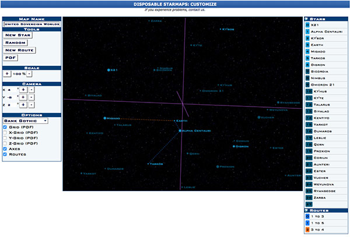This screenshot has height=237, width=350.
Task: Click the Proxion star on the map
Action: click(218, 167)
